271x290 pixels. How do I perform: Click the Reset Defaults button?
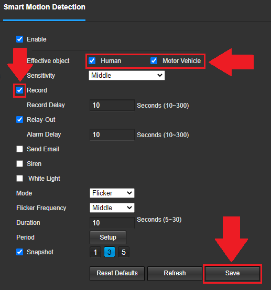tap(117, 273)
